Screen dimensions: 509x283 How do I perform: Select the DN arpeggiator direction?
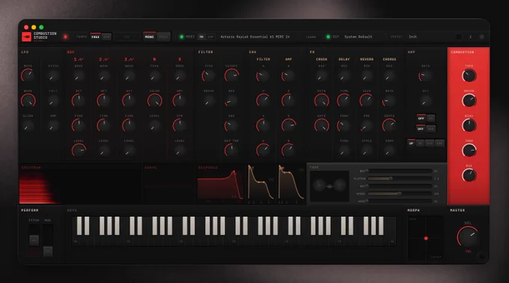[x=420, y=143]
